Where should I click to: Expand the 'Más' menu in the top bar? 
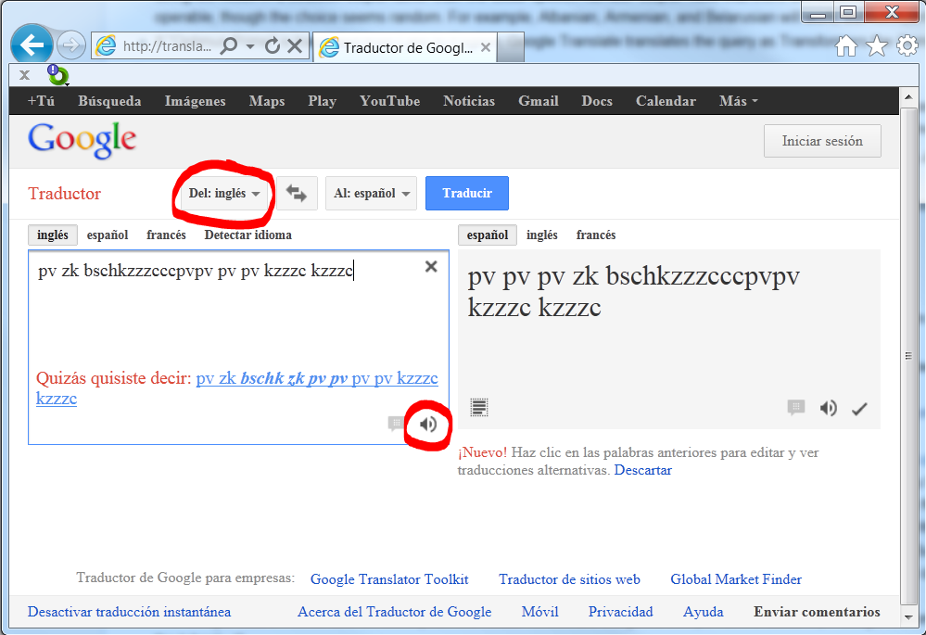[738, 101]
